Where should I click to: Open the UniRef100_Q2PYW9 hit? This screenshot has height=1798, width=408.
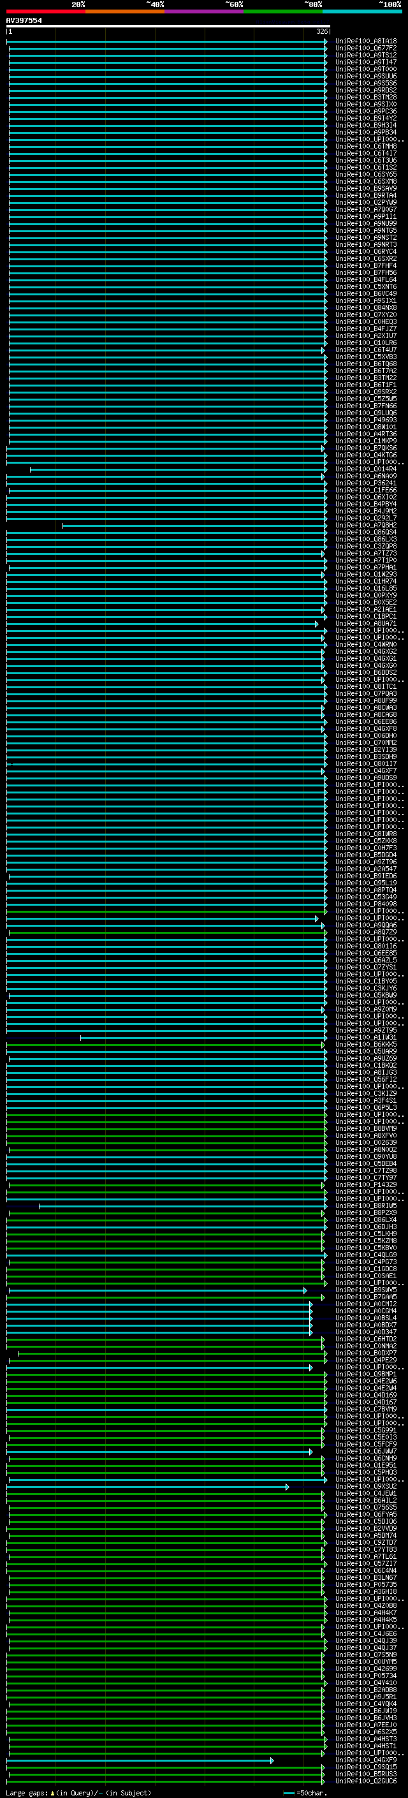click(x=366, y=202)
